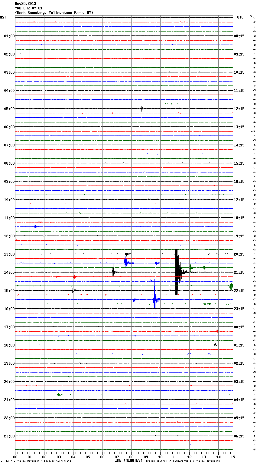Click the 00:15 UTC time label
257x465 pixels.
(x=239, y=327)
